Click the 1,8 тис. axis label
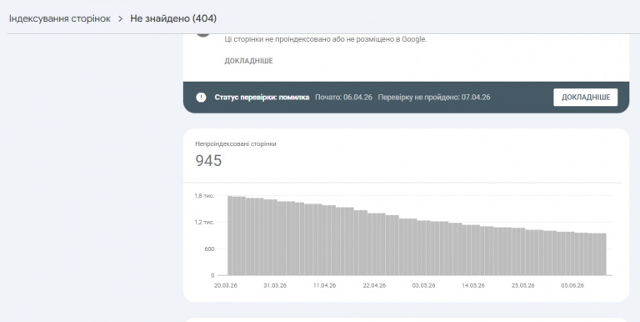 (204, 196)
